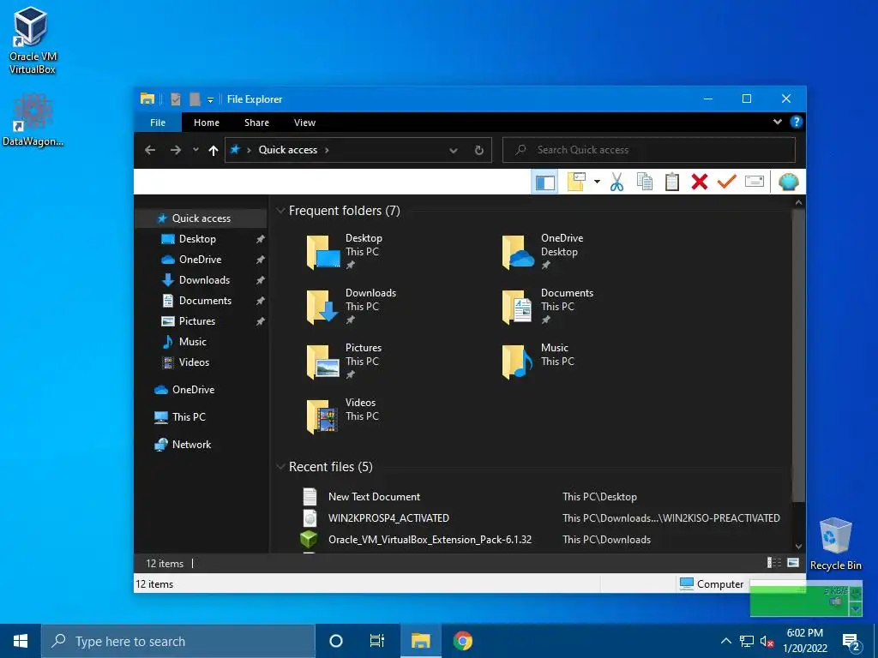Click the shell icon at toolbar end

(x=789, y=182)
